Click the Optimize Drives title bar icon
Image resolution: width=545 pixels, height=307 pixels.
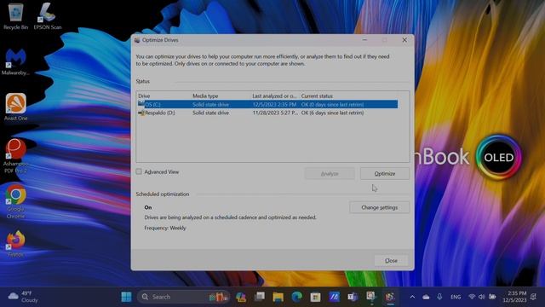point(137,40)
